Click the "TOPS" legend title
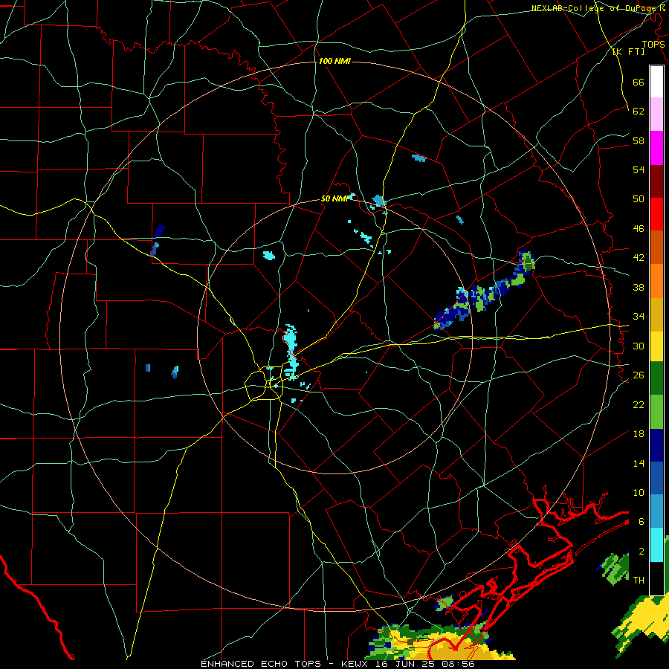 point(653,44)
